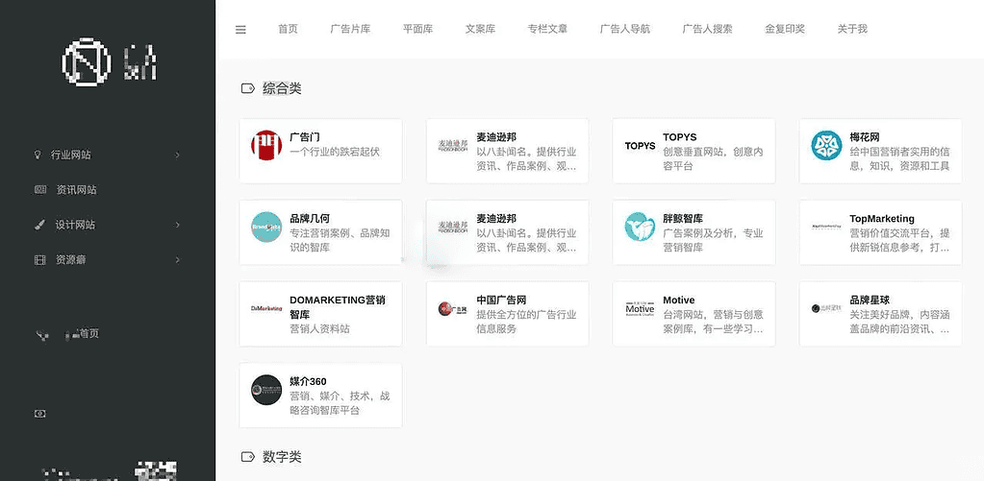This screenshot has width=984, height=481.
Task: Expand the 行业网站 chevron
Action: click(x=178, y=155)
